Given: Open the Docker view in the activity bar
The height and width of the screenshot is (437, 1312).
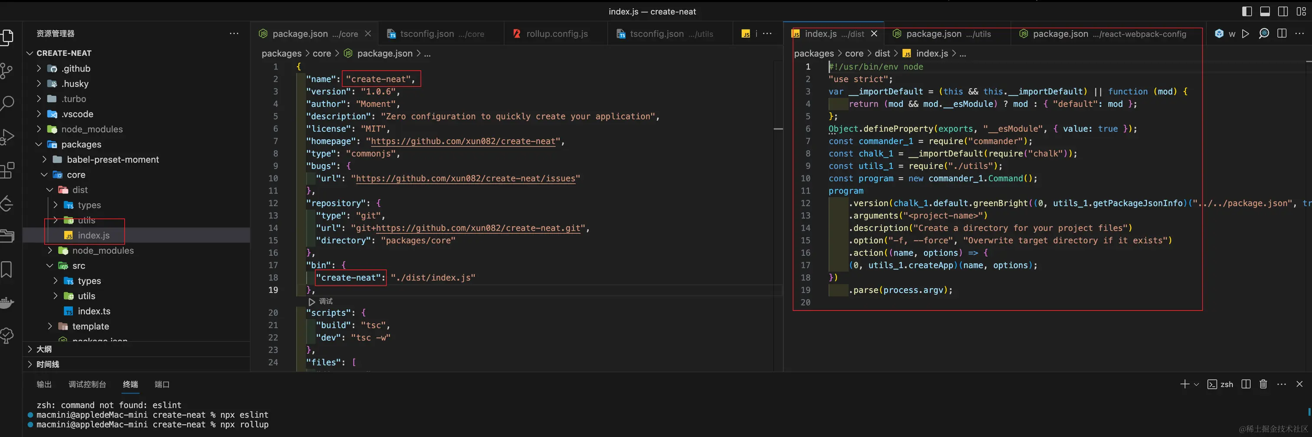Looking at the screenshot, I should (x=7, y=302).
